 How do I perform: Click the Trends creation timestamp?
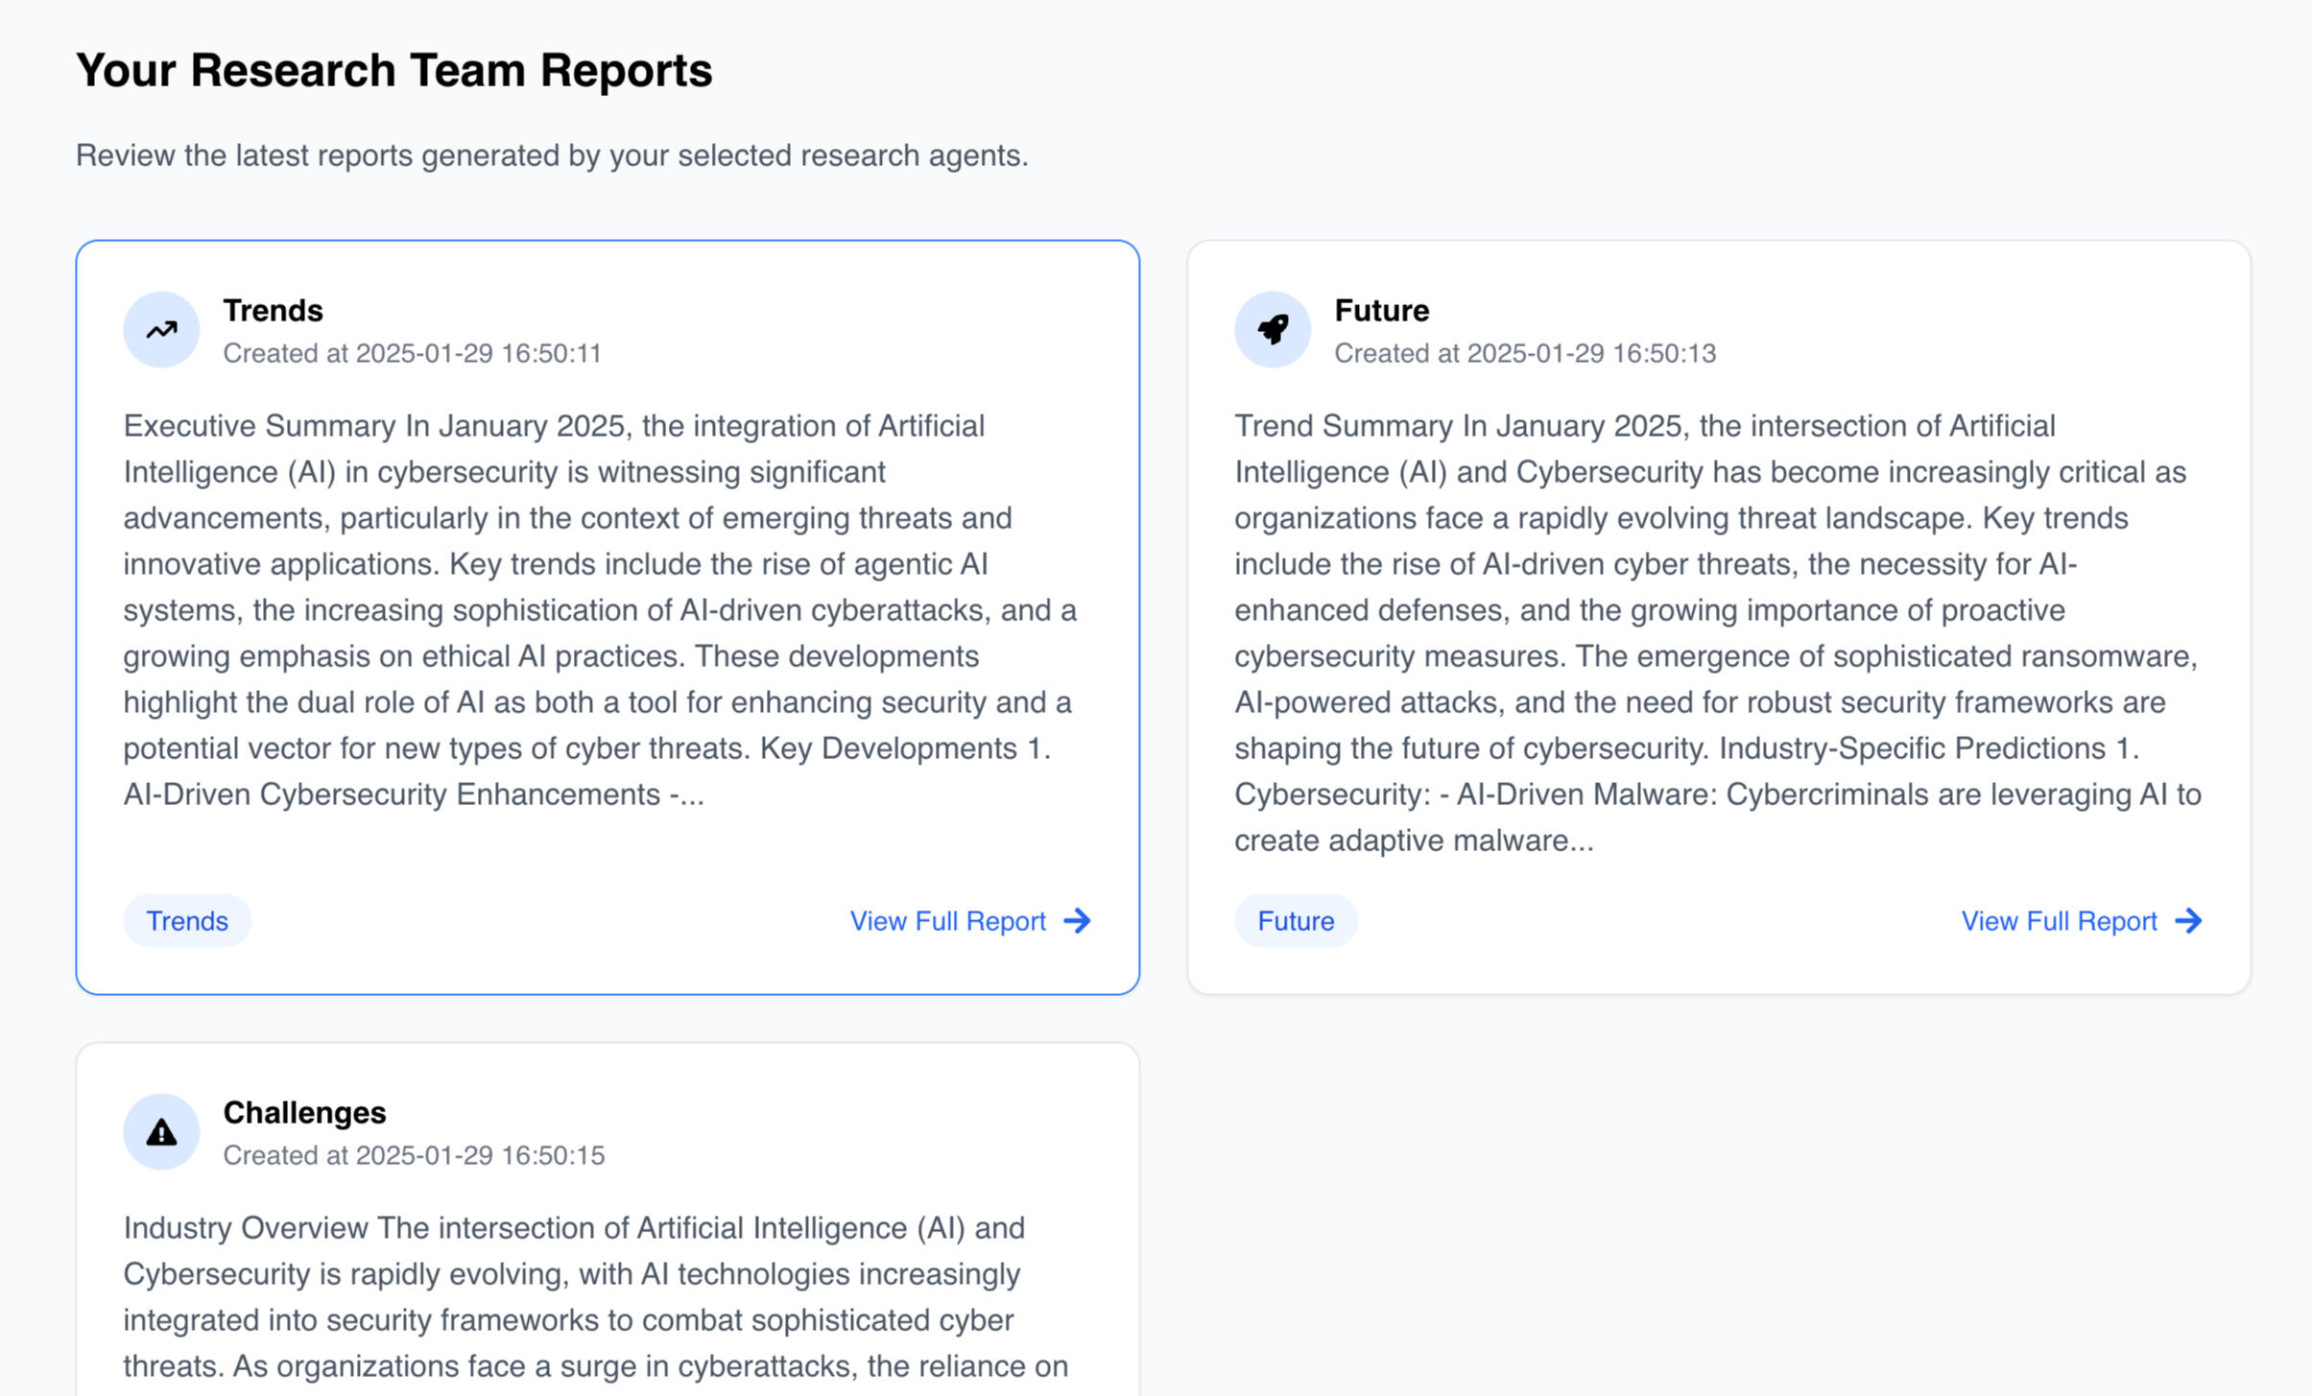[413, 354]
